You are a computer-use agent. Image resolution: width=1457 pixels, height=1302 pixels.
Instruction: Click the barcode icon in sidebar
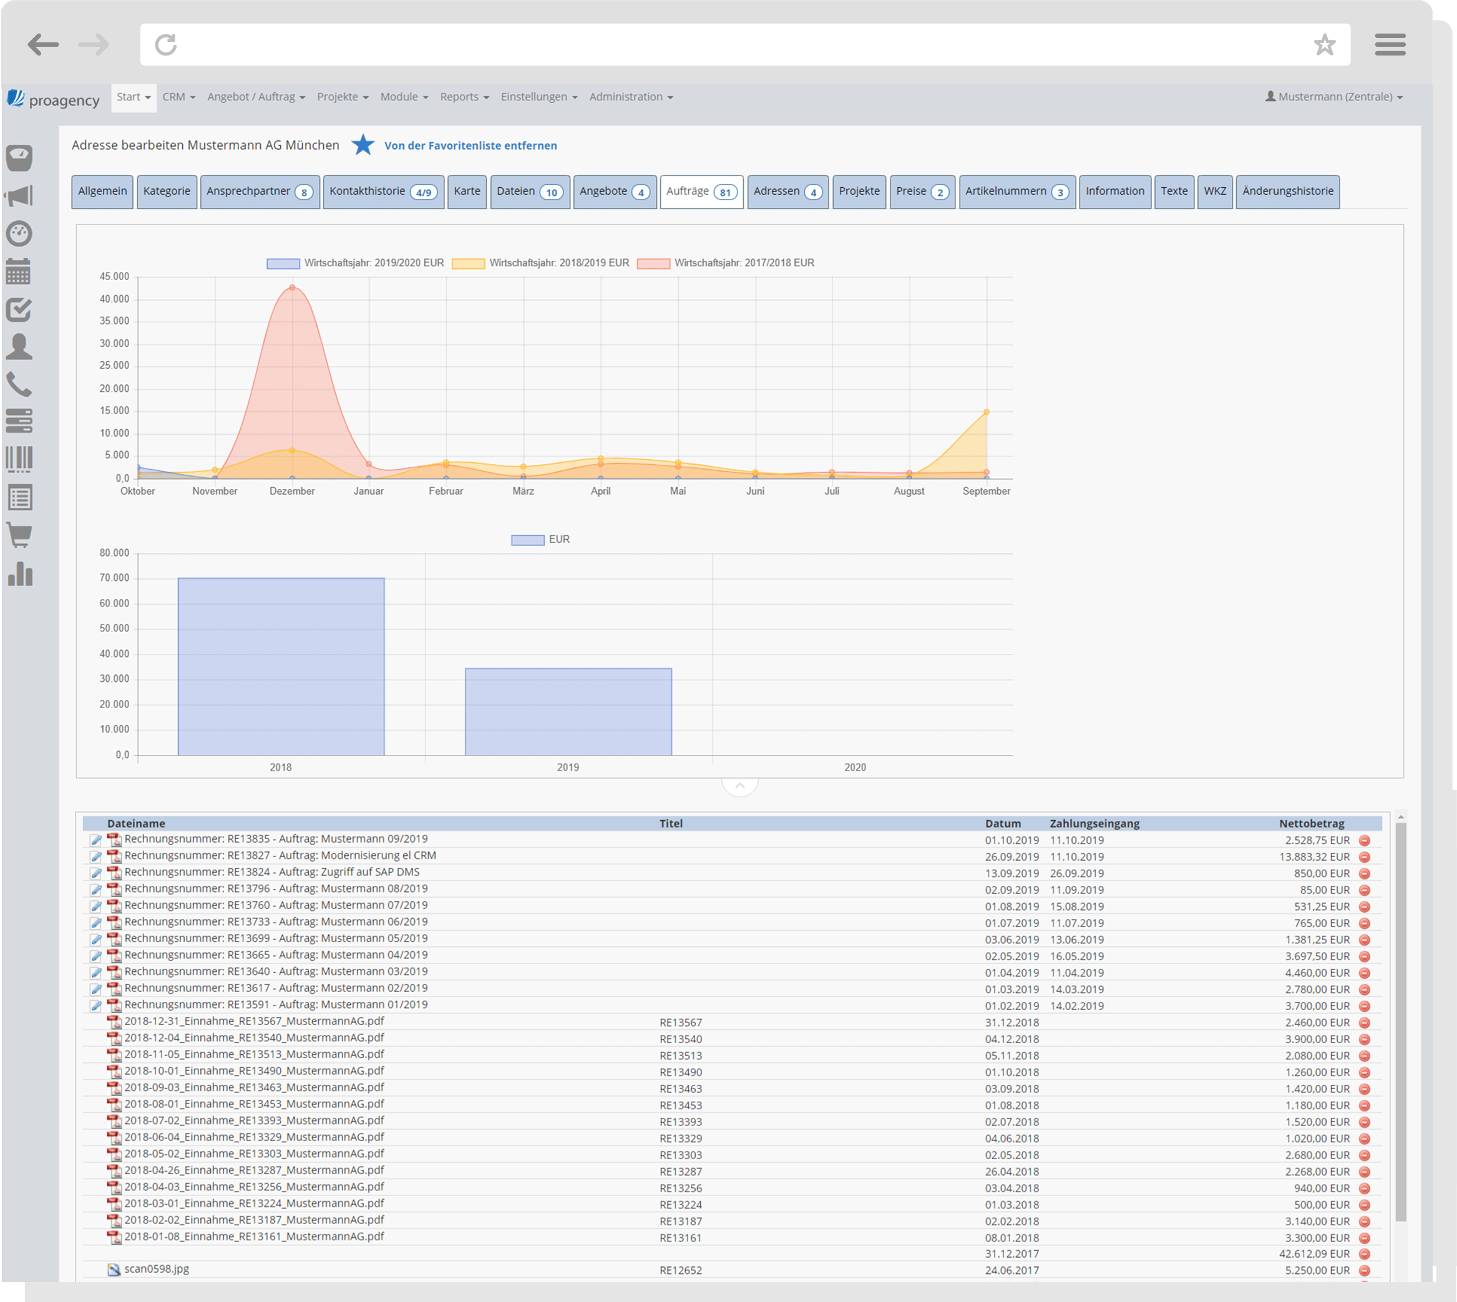pos(19,459)
